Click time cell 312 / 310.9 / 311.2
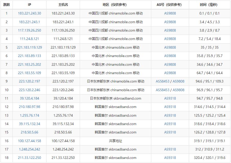 click(210, 149)
